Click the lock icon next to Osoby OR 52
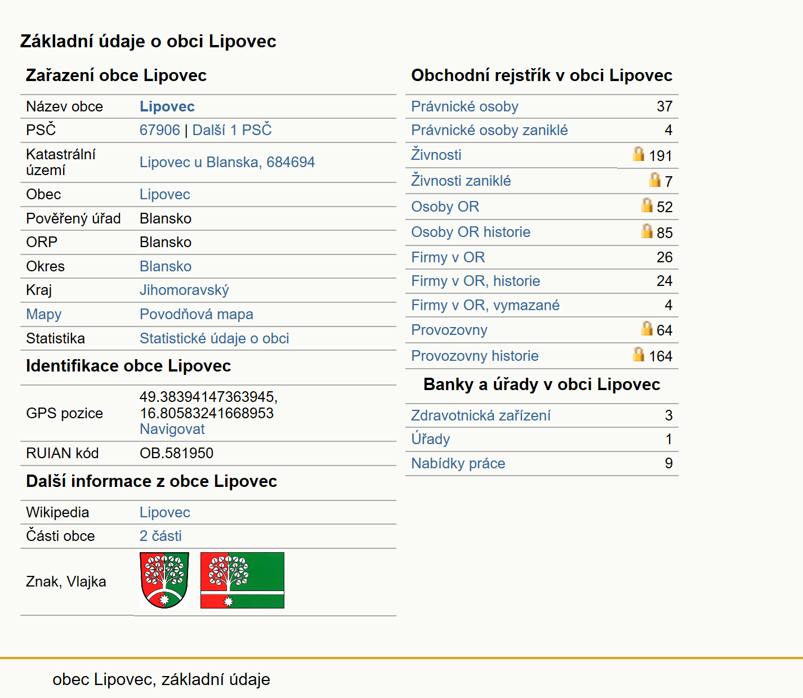 (646, 205)
